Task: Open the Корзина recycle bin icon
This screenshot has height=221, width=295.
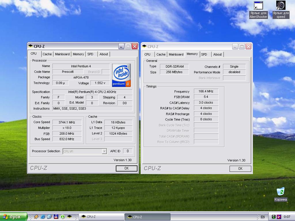Action: [281, 192]
